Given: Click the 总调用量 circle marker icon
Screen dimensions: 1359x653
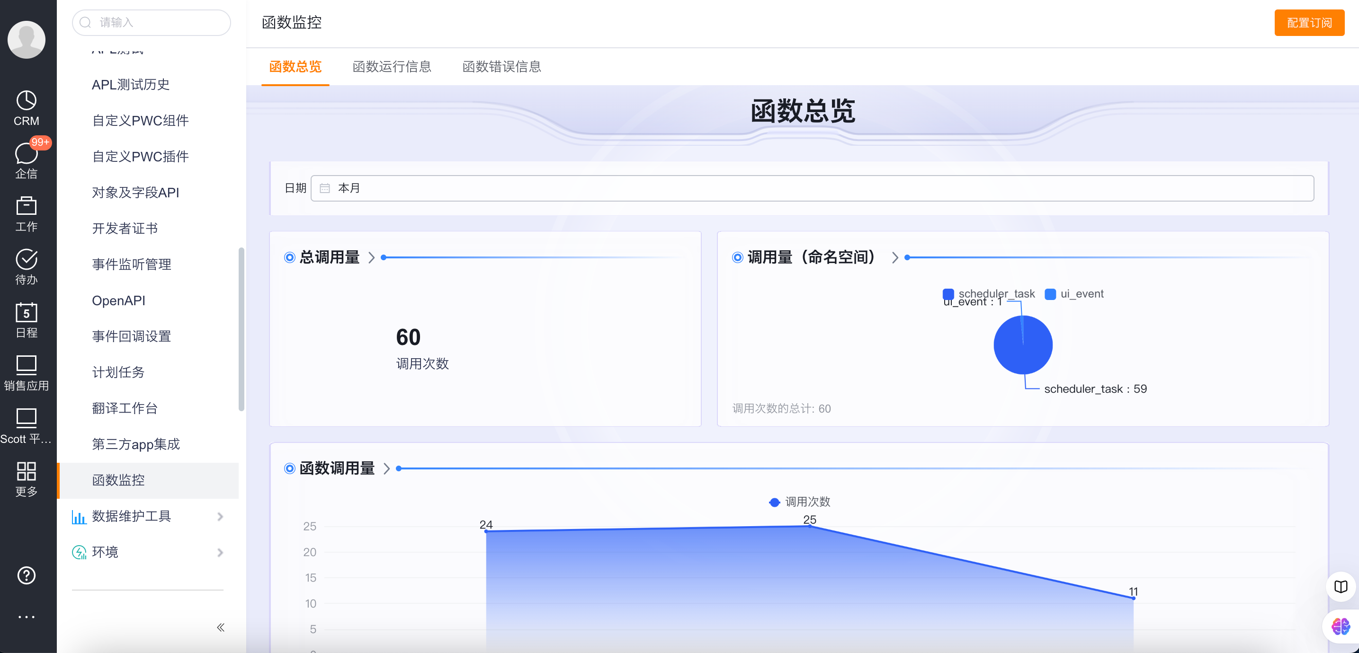Looking at the screenshot, I should 290,257.
